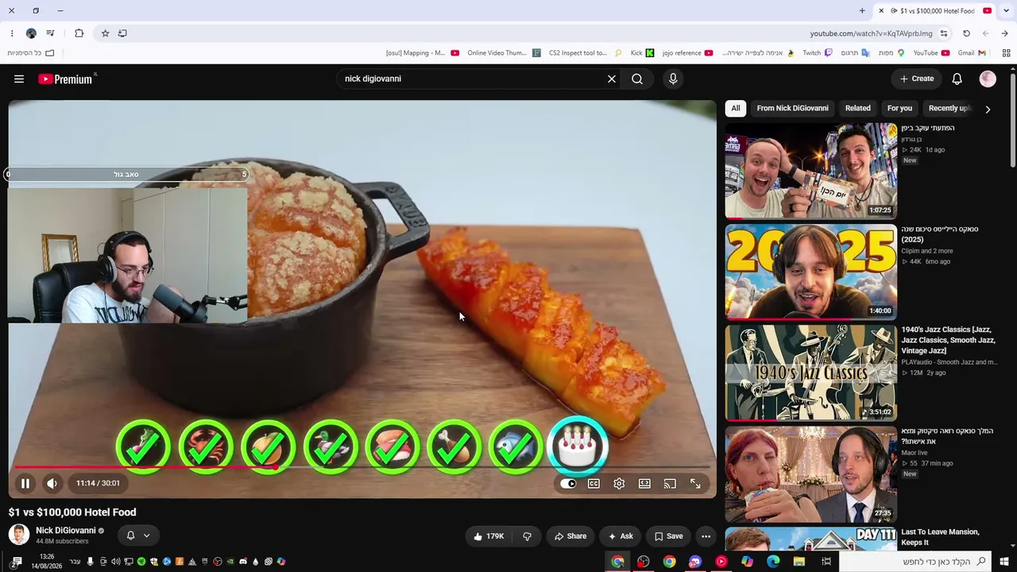
Task: Open Nick DiGiovanni channel avatar
Action: click(x=19, y=535)
